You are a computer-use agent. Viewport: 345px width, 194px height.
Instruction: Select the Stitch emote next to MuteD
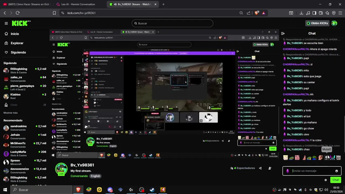tap(332, 158)
